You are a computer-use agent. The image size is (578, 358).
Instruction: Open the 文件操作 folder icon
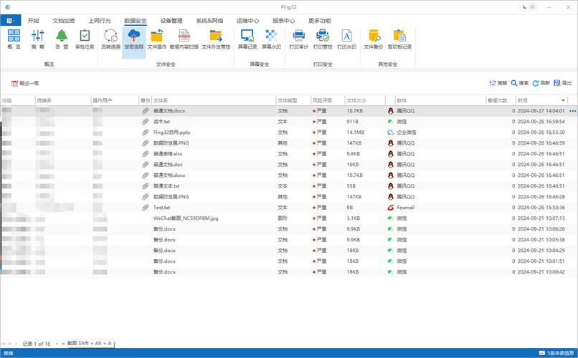(157, 35)
